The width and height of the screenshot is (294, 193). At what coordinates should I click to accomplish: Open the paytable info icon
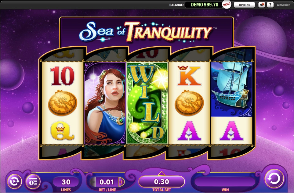[33, 182]
